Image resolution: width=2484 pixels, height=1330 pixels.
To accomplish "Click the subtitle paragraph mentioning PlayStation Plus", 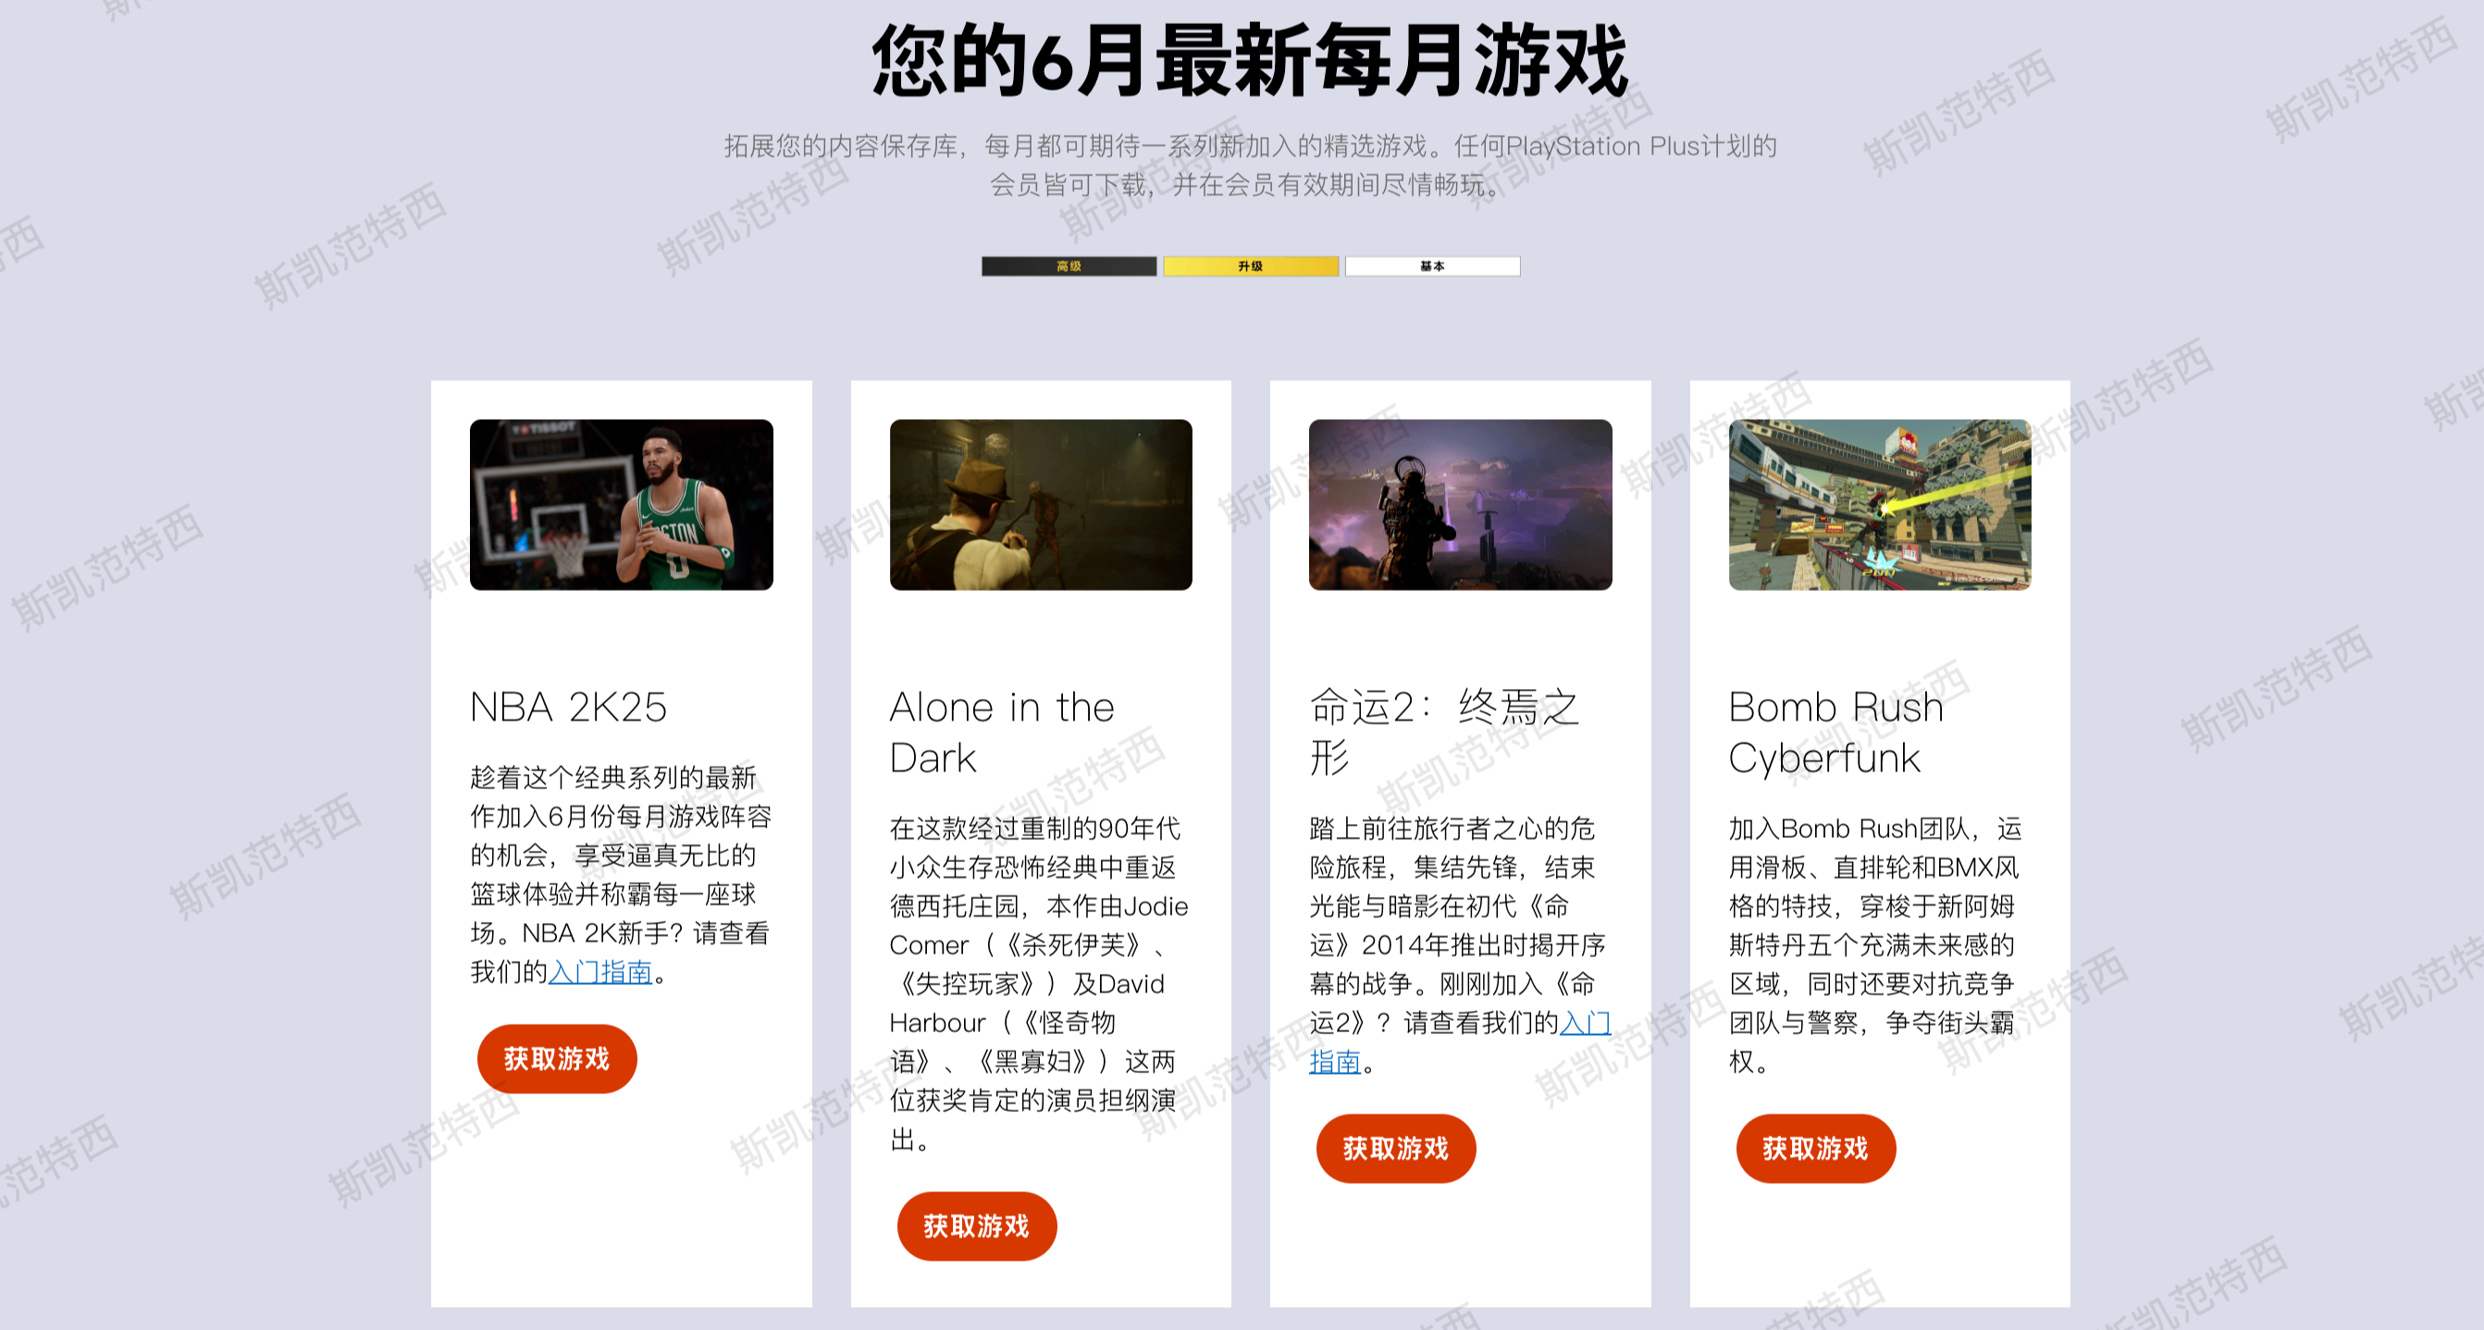I will [1251, 165].
